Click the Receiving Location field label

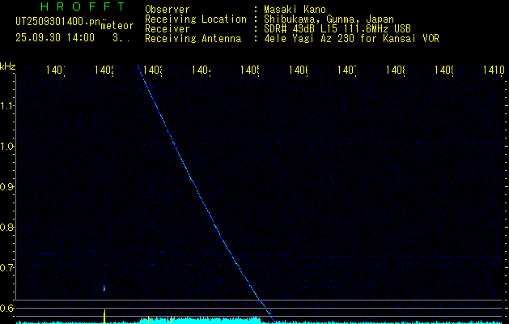tap(196, 19)
